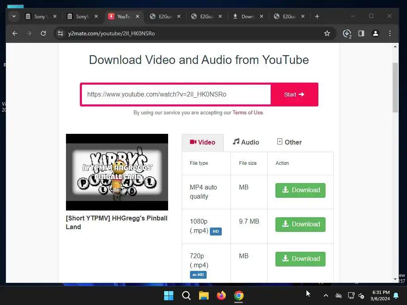Click the YouTube URL input field
The width and height of the screenshot is (407, 305).
pos(176,95)
